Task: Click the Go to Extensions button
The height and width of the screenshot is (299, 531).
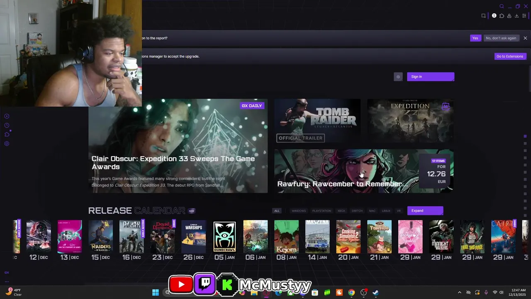Action: 510,56
